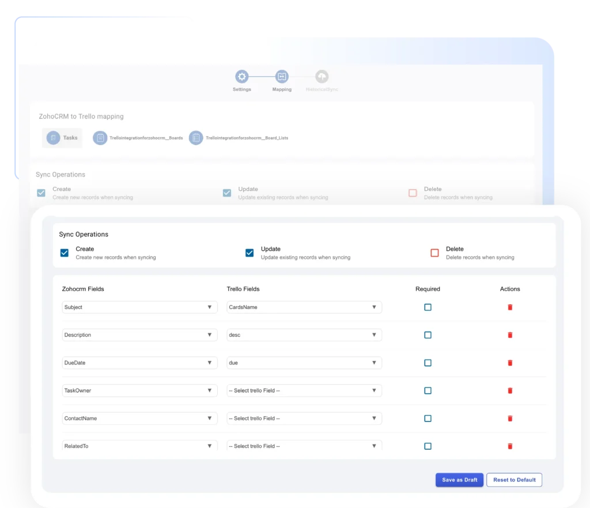590x508 pixels.
Task: Open the Settings step gear icon
Action: tap(241, 76)
